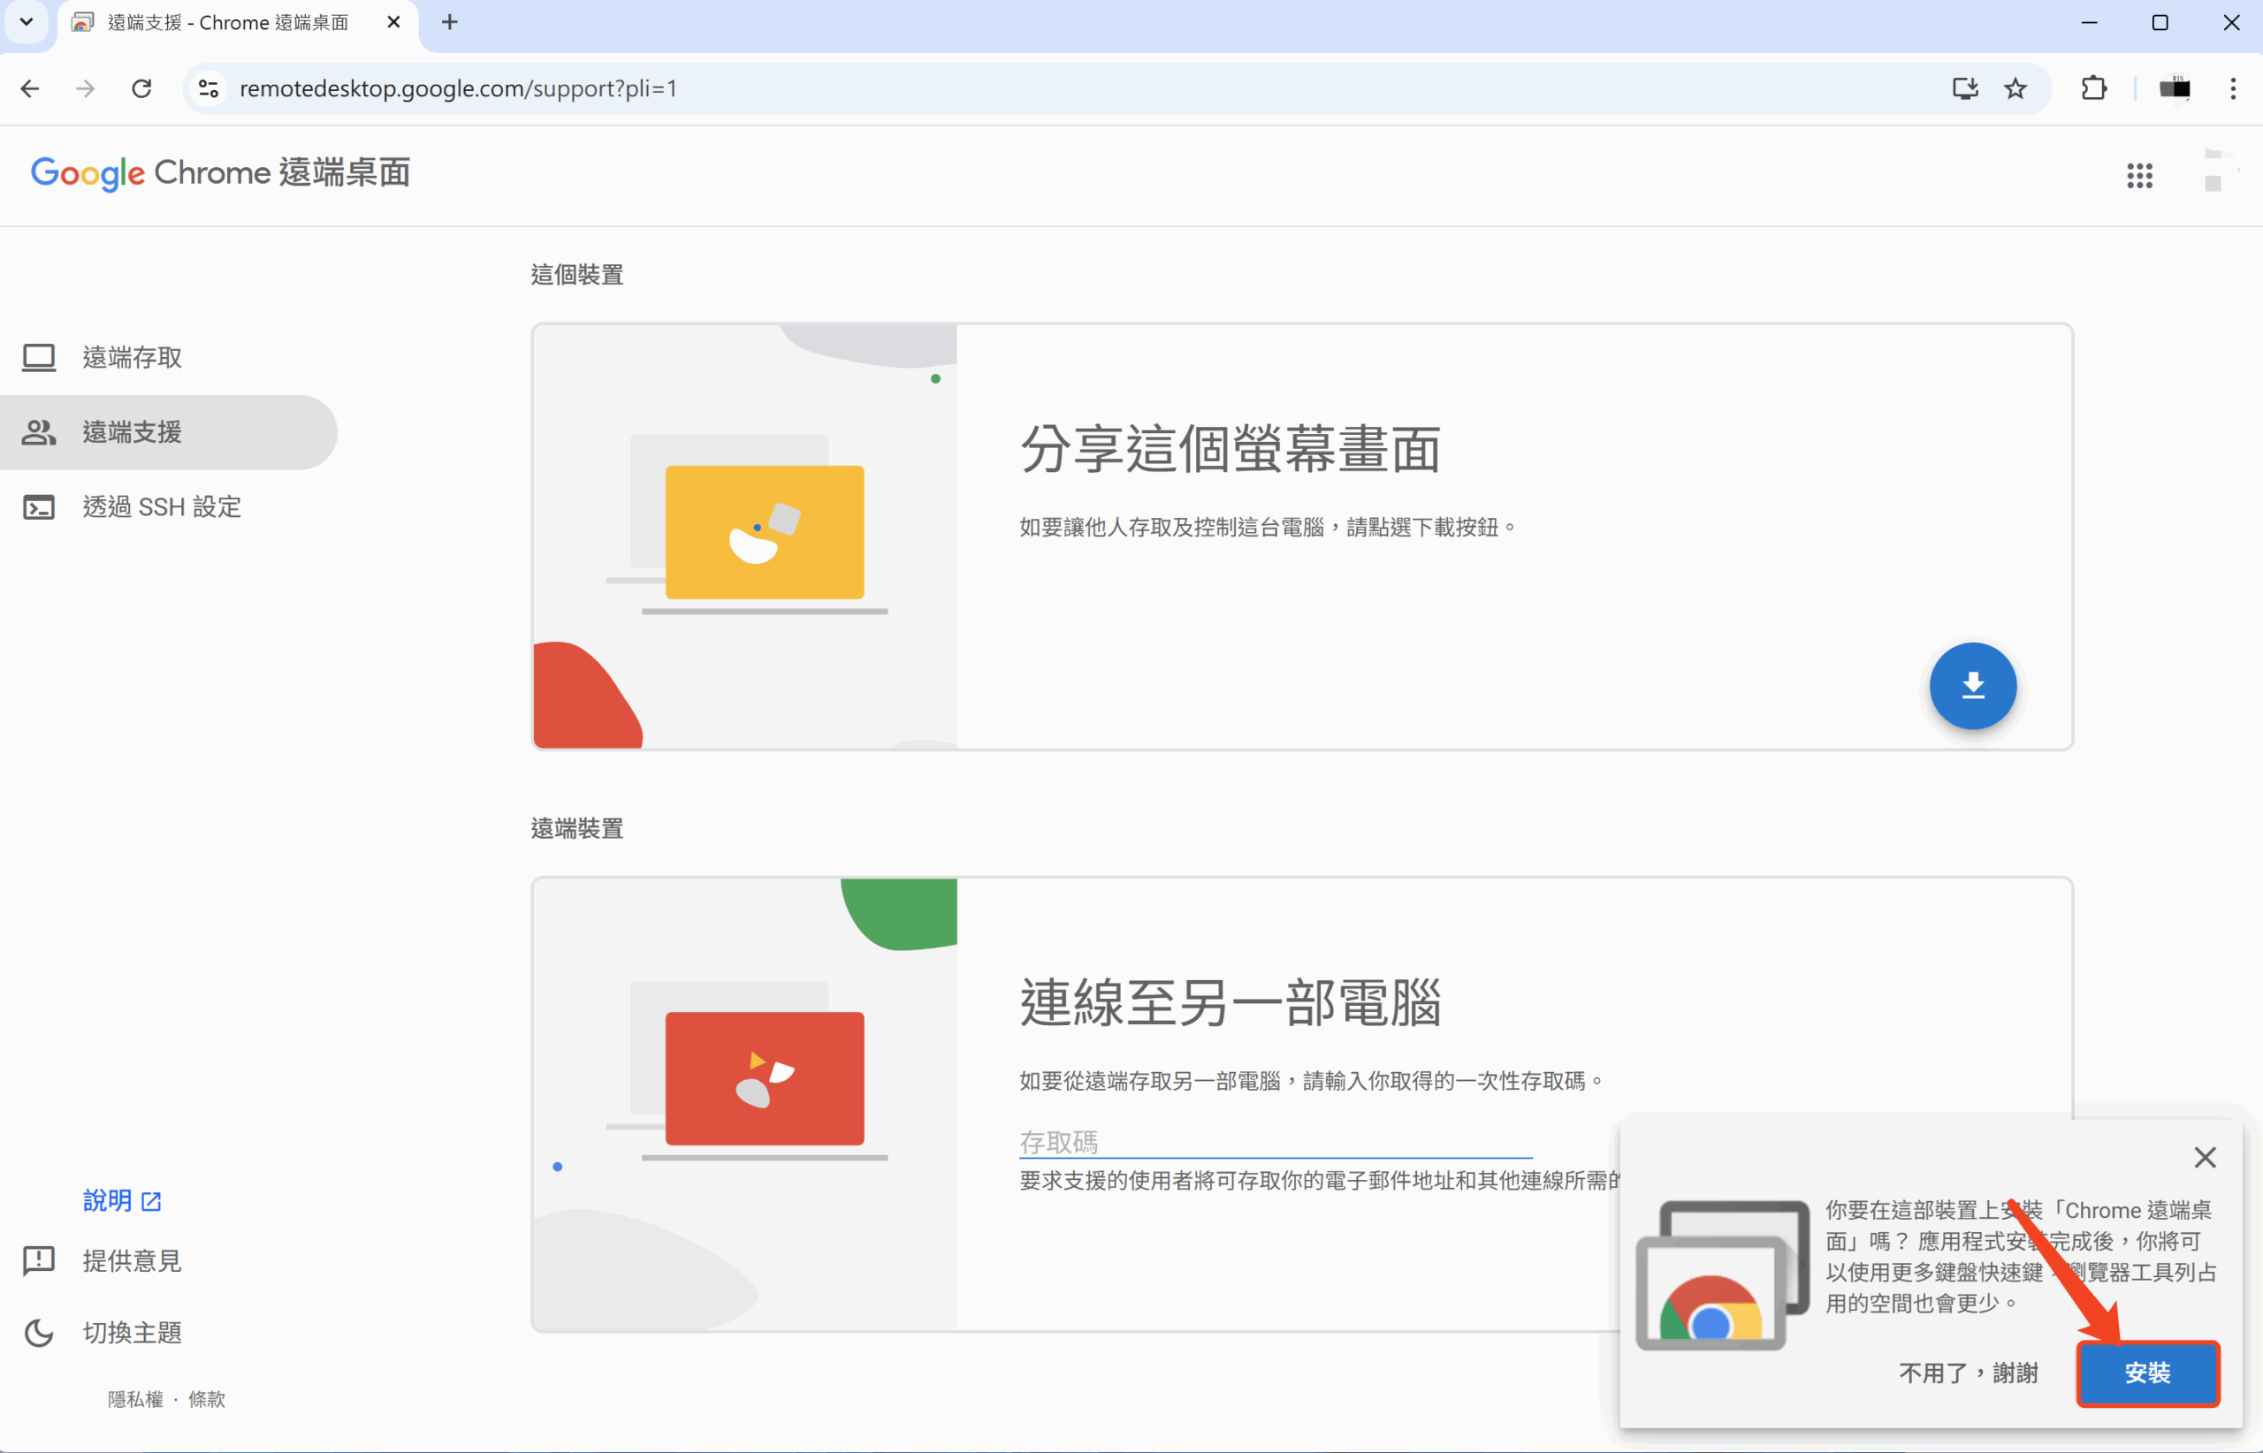Click the 安裝 button
This screenshot has height=1453, width=2263.
2148,1373
